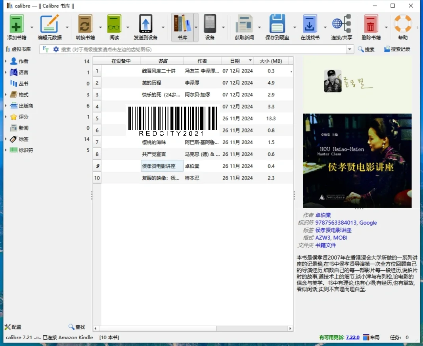423x346 pixels.
Task: Click the On device (在设备中) column header
Action: pyautogui.click(x=121, y=61)
